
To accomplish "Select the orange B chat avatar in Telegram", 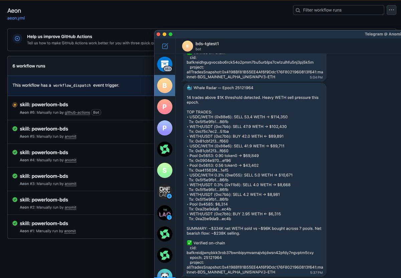I will tap(165, 86).
